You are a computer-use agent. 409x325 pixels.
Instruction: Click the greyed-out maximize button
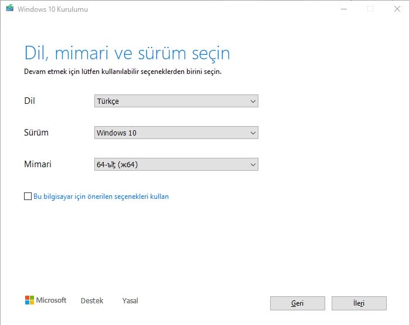click(370, 9)
